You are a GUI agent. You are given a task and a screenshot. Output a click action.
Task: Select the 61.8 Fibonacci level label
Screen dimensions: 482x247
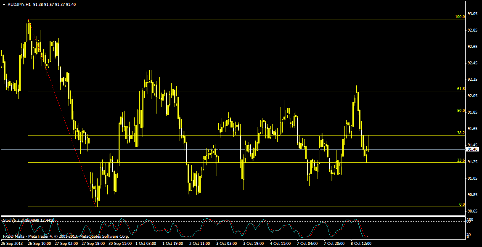[x=461, y=89]
